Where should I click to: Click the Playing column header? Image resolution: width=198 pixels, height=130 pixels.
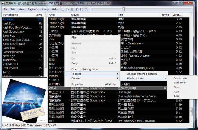click(x=165, y=15)
